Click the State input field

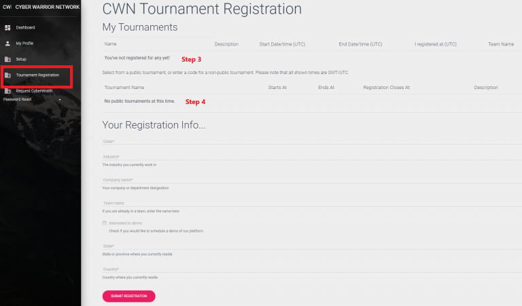(x=312, y=246)
